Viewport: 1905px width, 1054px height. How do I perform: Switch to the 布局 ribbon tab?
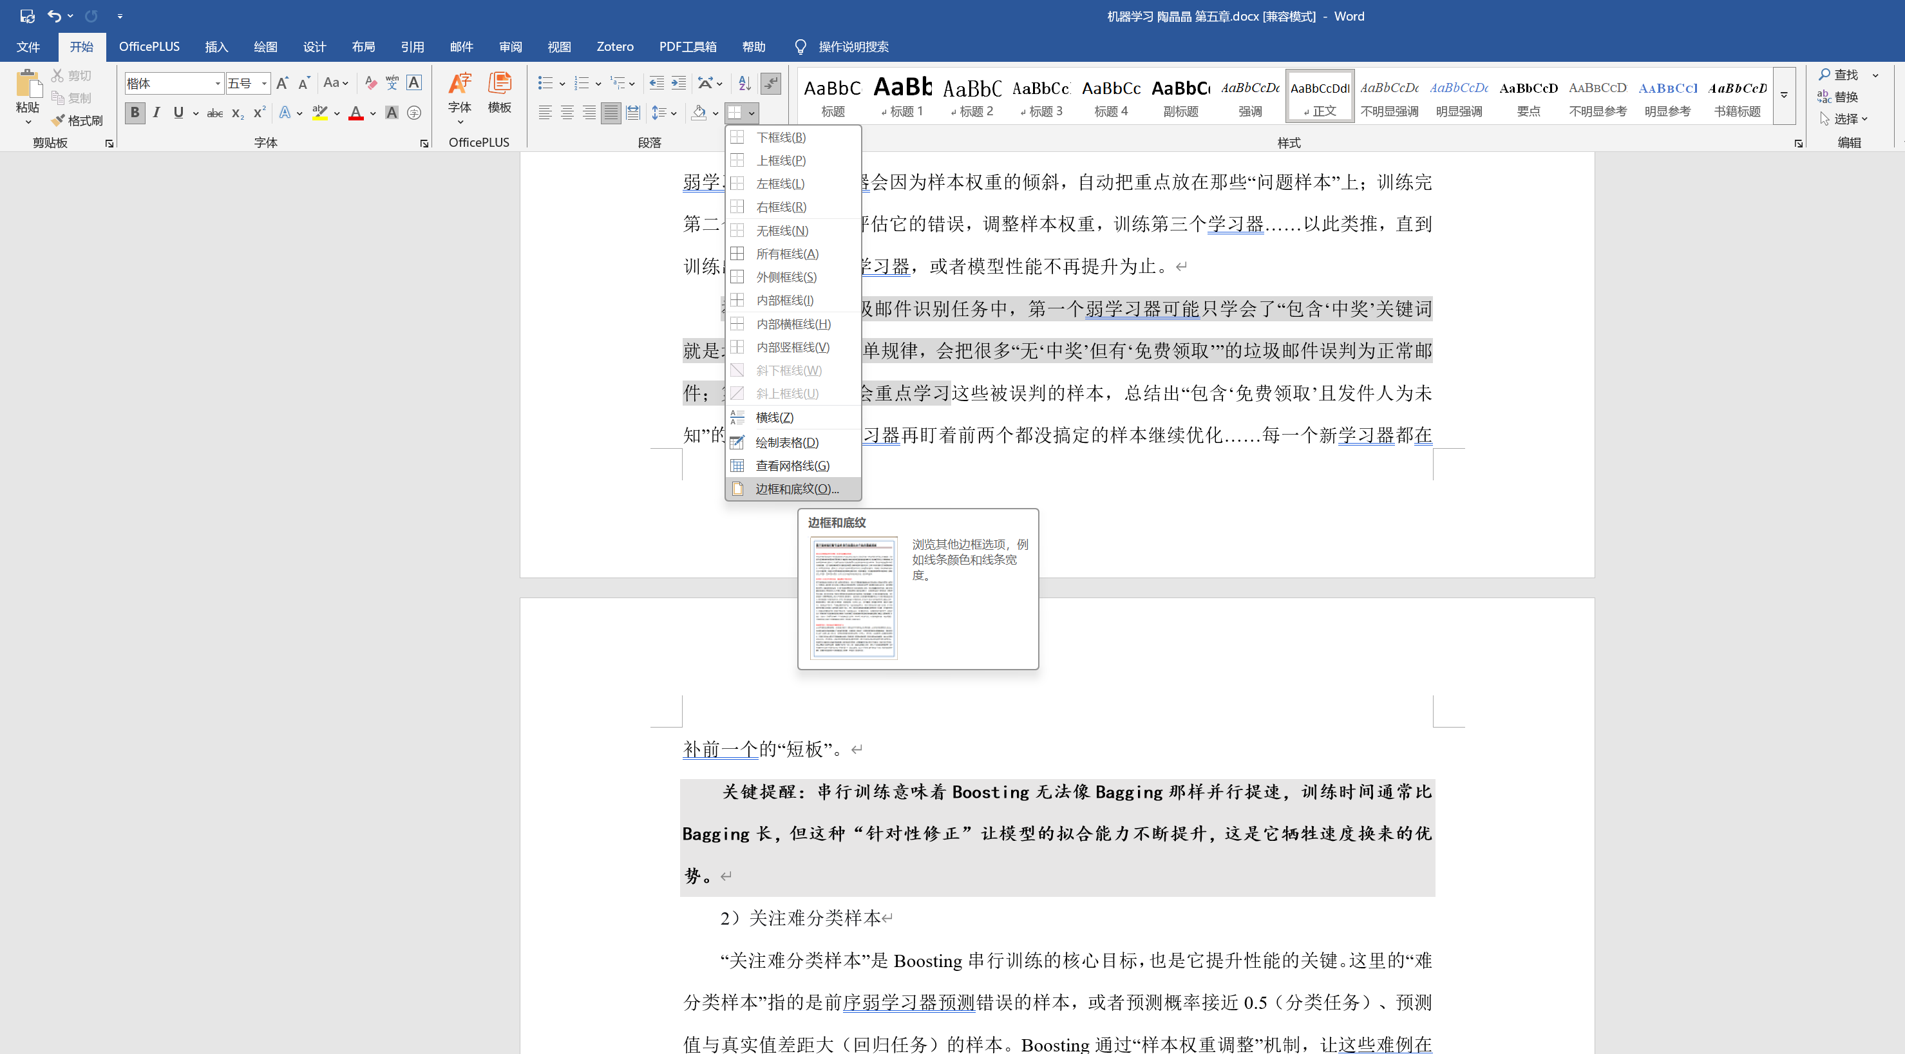coord(363,46)
